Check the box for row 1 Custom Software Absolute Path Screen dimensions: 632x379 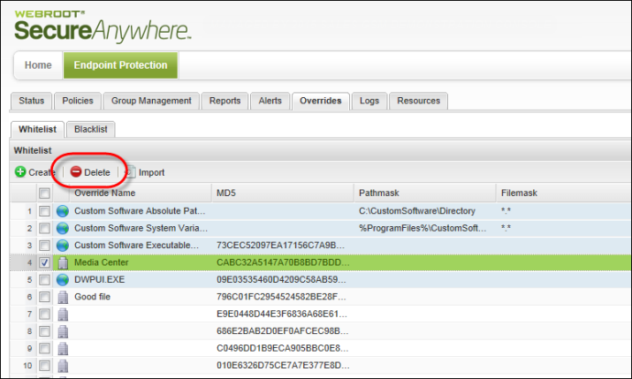coord(44,211)
